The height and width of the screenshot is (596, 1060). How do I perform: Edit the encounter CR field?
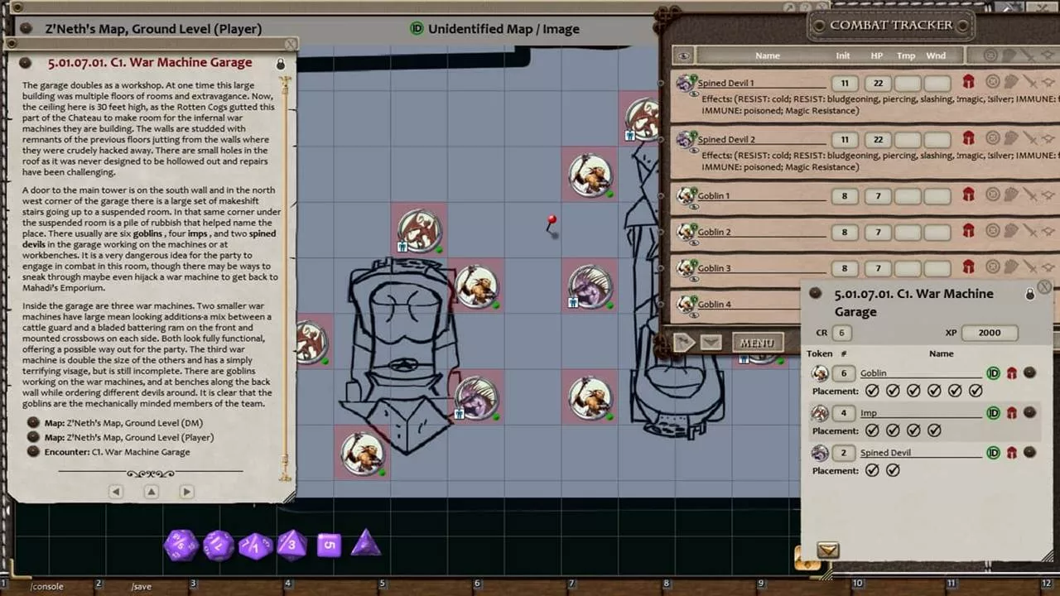[841, 333]
